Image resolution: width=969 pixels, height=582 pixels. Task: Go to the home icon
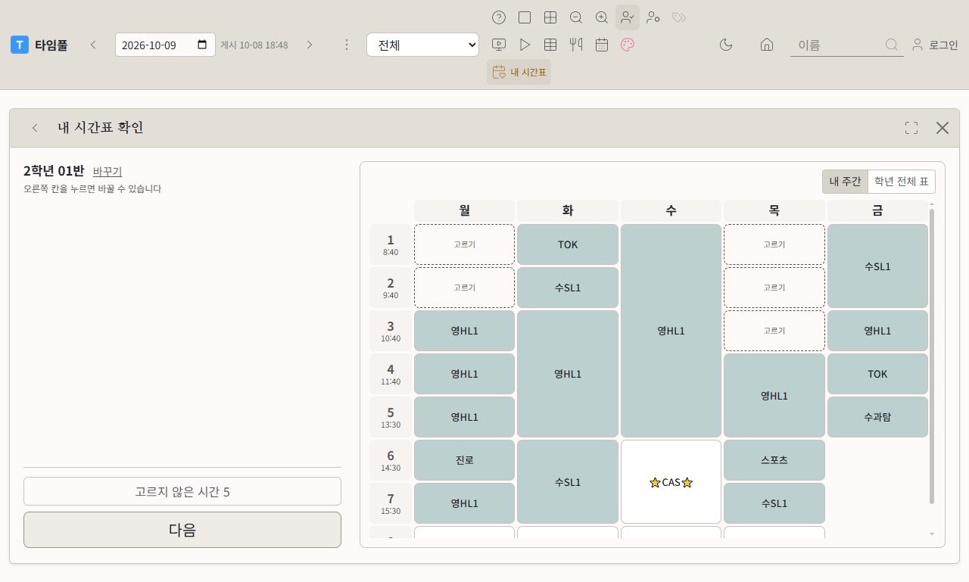click(767, 45)
